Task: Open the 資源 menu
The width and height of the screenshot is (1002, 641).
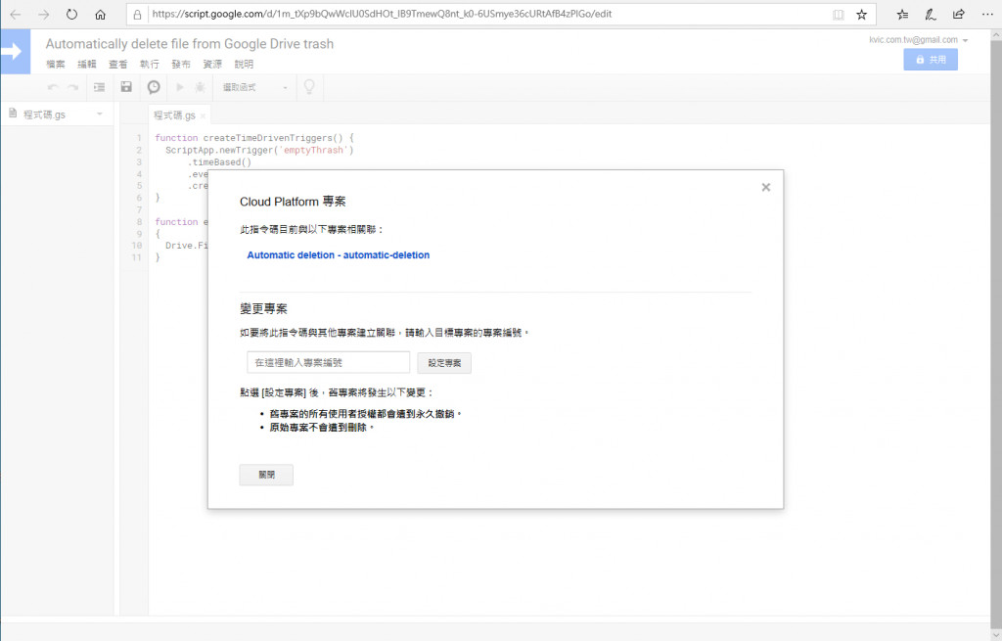Action: tap(212, 64)
